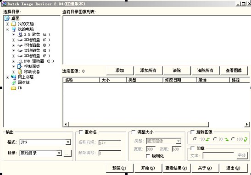Select the 我的电脑 computer icon

tap(14, 29)
